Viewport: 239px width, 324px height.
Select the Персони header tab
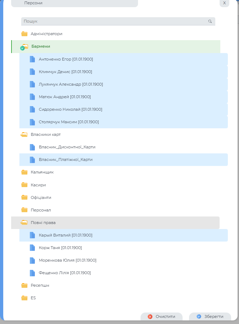(x=74, y=3)
